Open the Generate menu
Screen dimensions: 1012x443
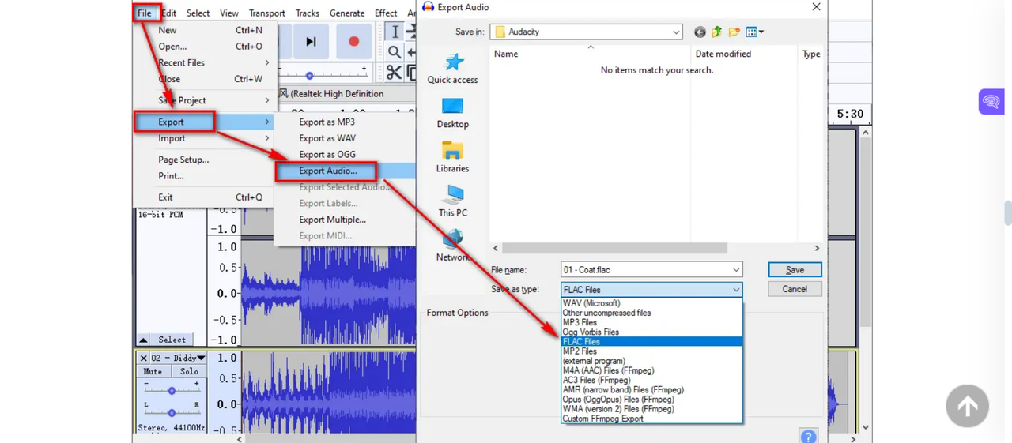[x=347, y=13]
